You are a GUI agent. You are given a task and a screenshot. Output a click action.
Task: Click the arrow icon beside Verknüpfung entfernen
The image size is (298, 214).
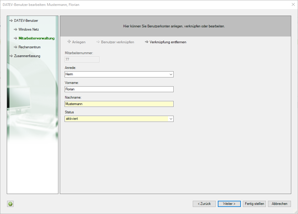[x=146, y=42]
